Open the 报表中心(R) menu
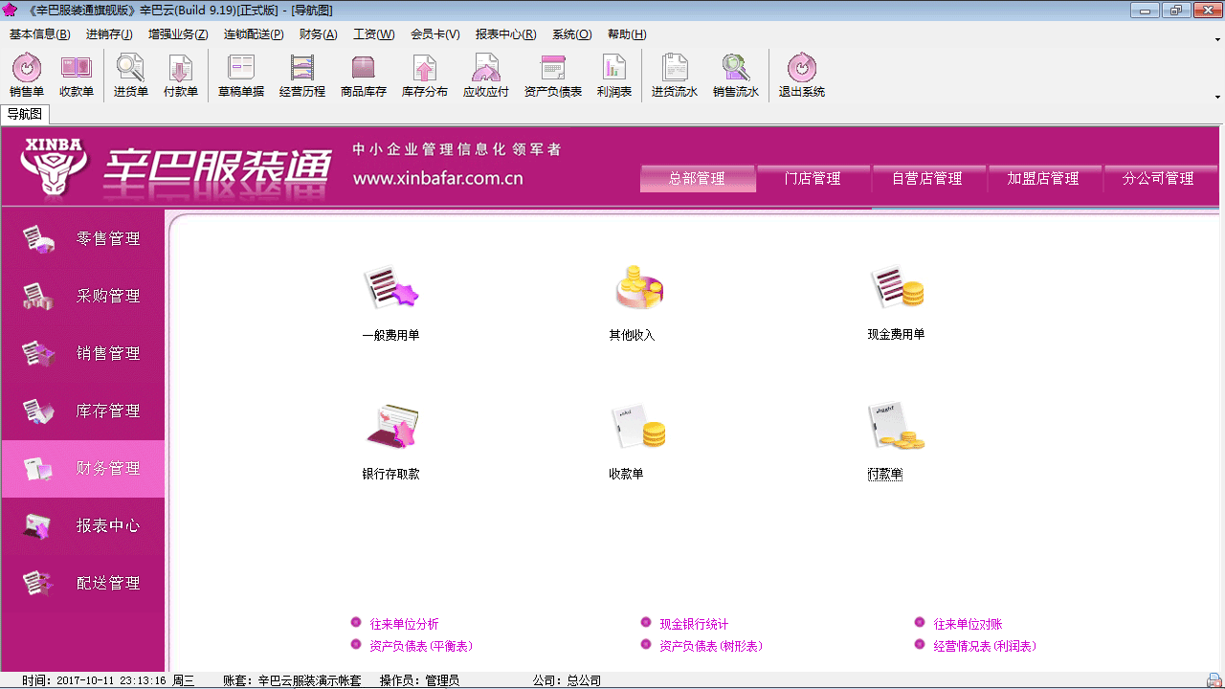 (506, 33)
